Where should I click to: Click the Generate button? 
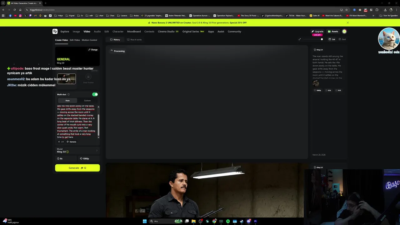[77, 168]
